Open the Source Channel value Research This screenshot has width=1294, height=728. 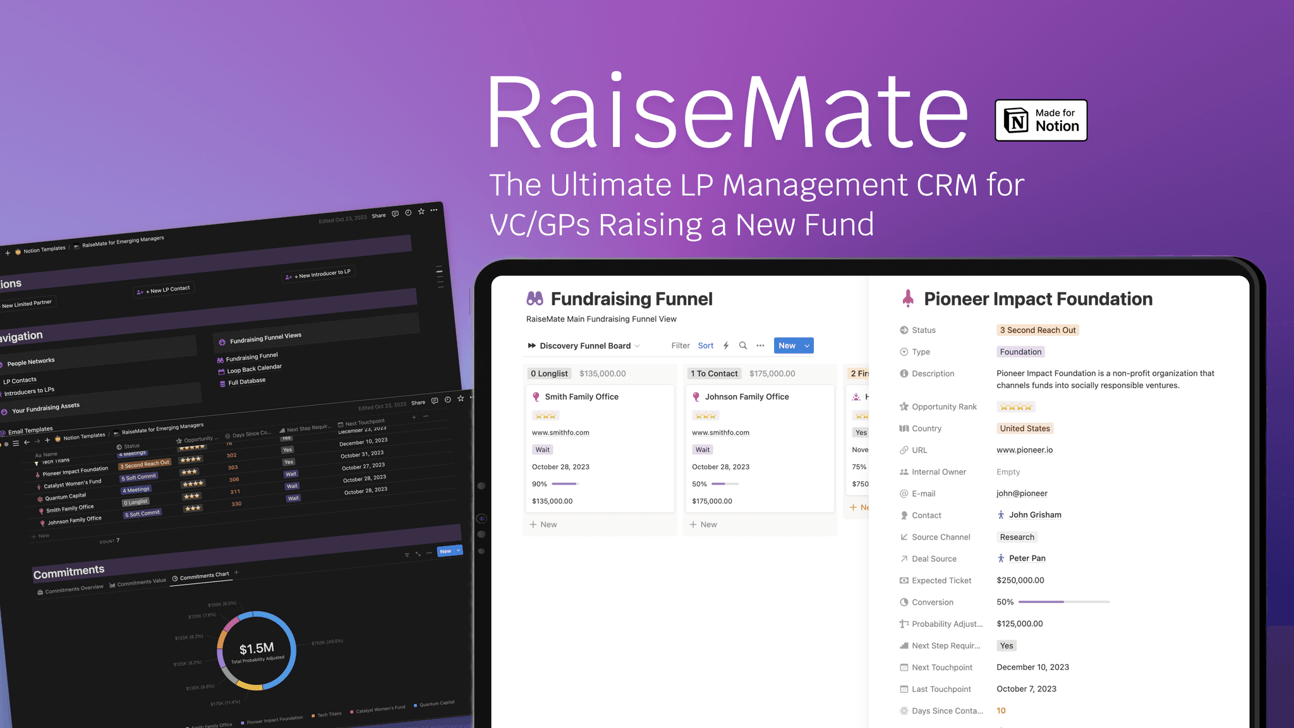[1017, 537]
